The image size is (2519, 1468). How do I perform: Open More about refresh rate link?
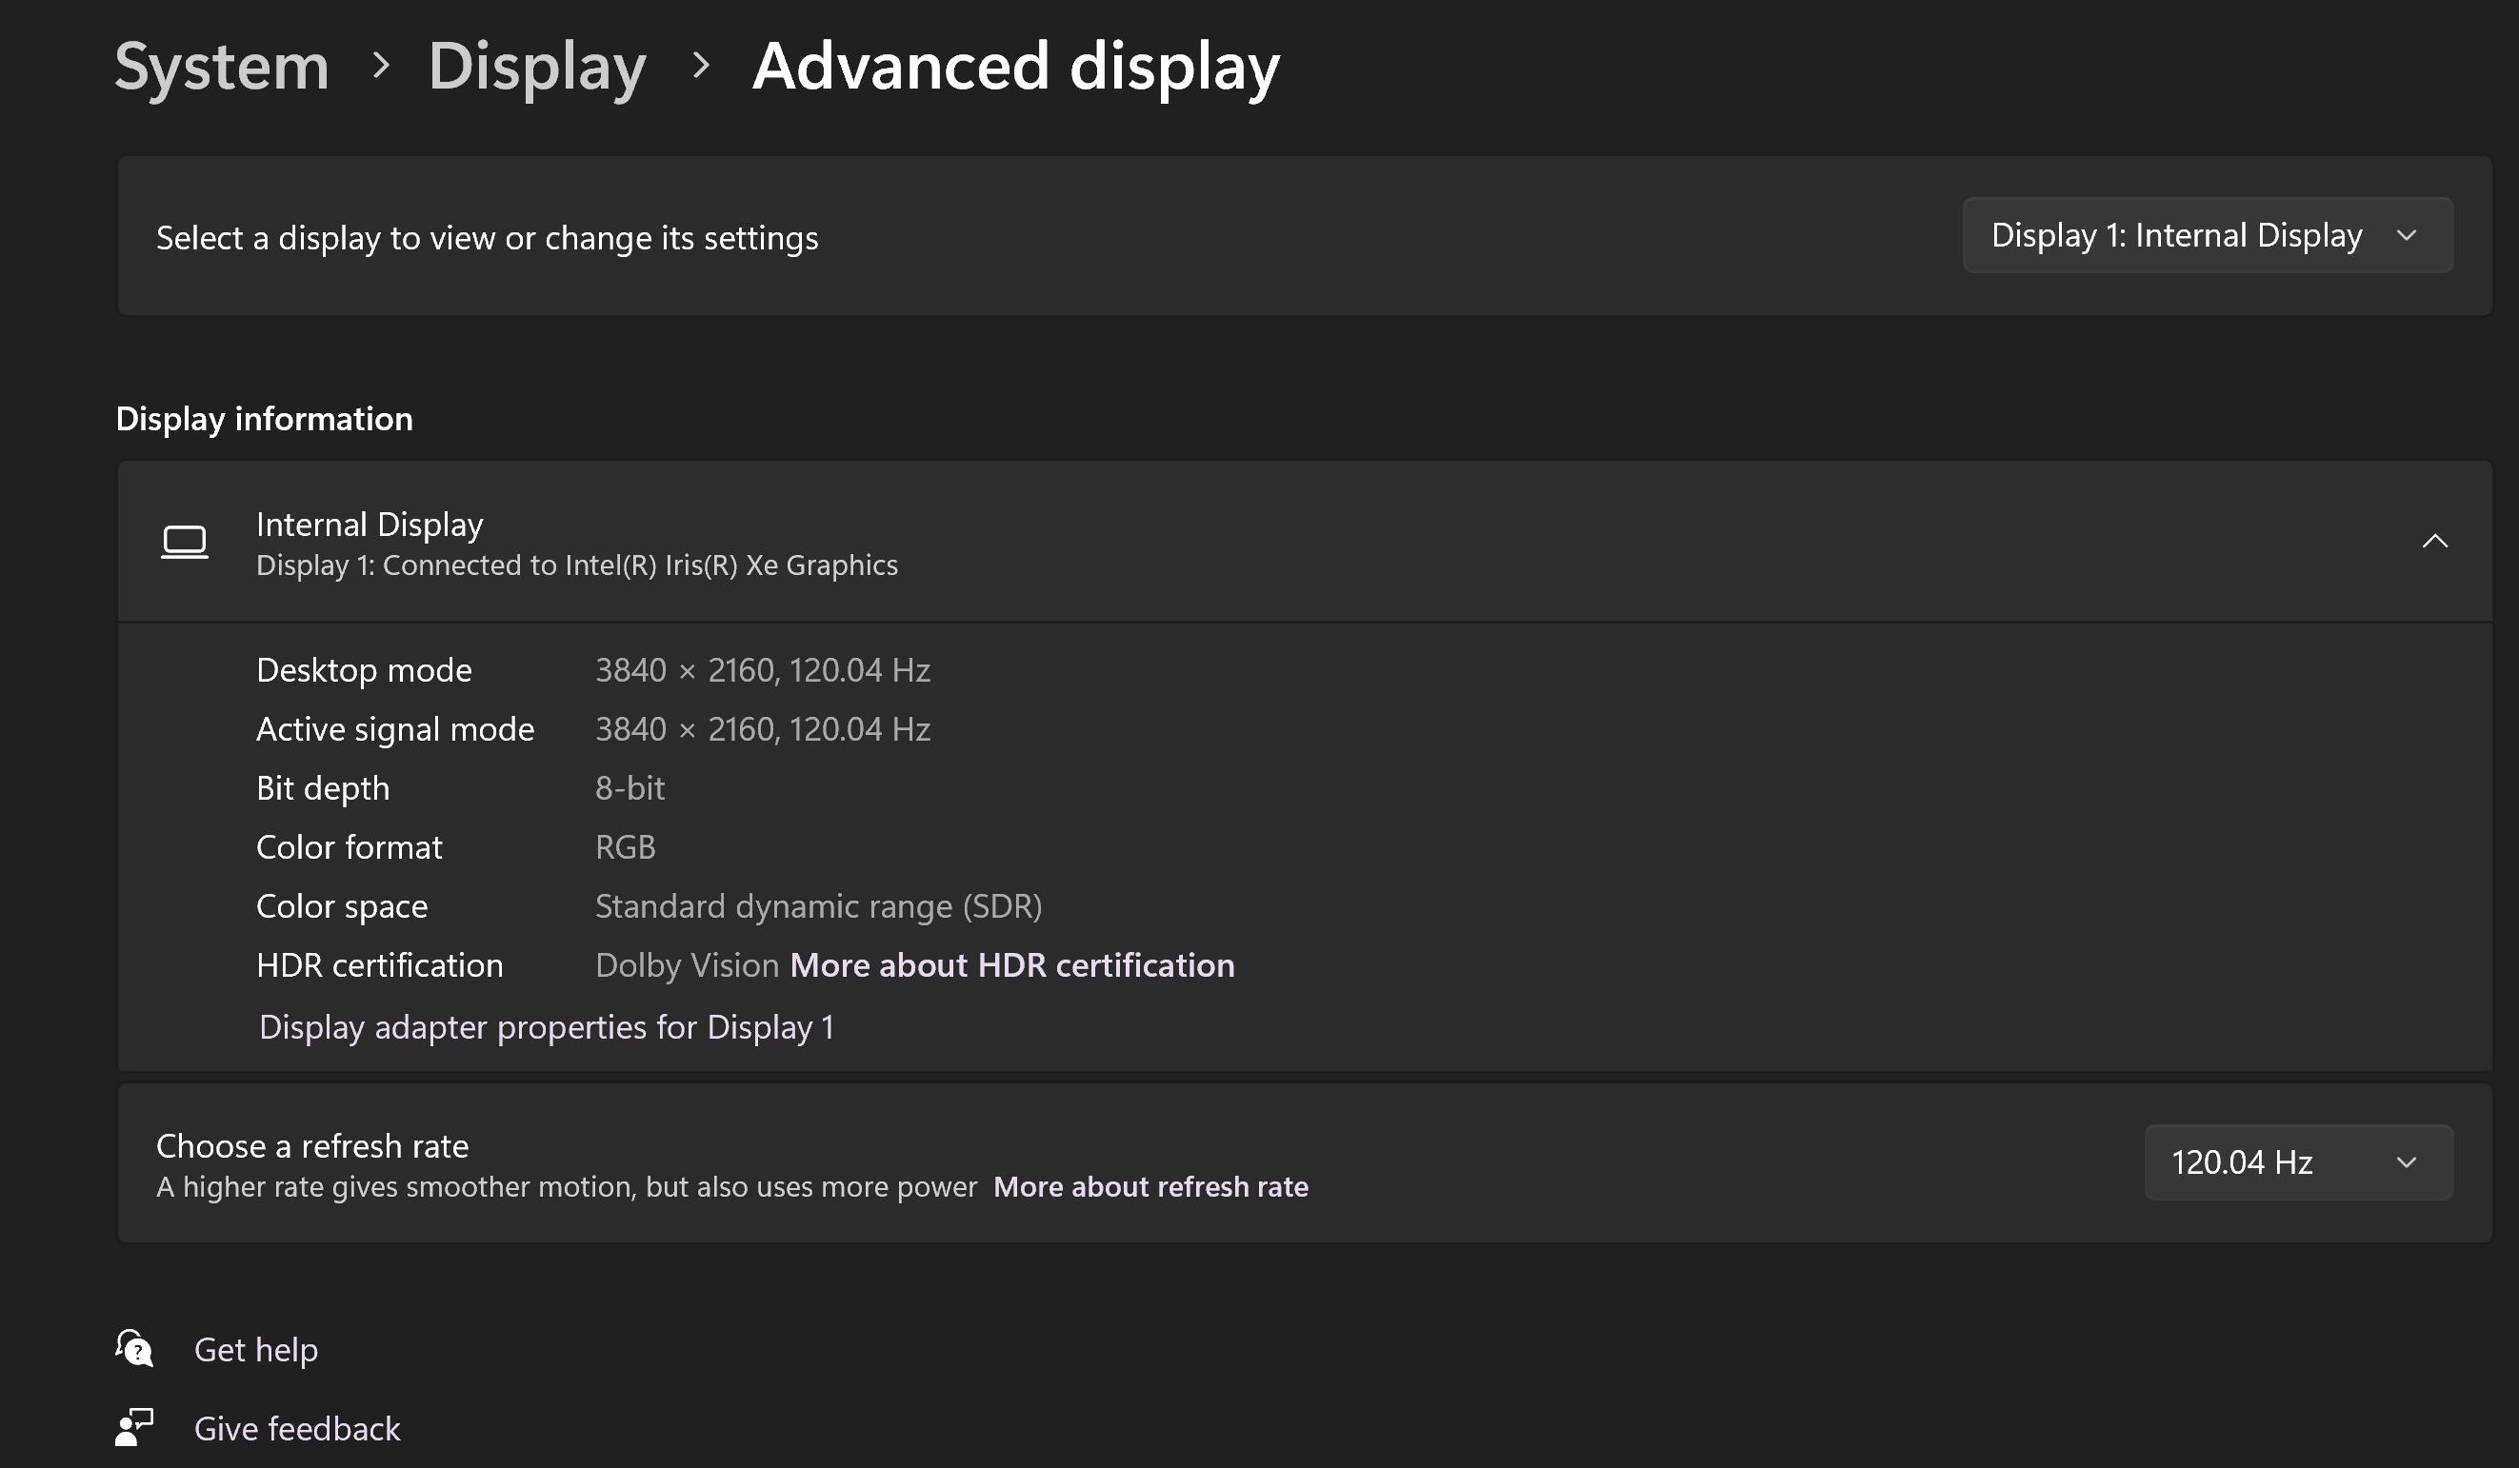tap(1150, 1187)
